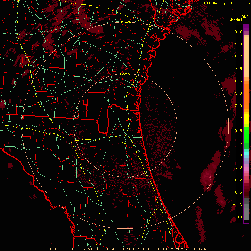Click the 100 NMI range ring label
The width and height of the screenshot is (251, 251).
[x=125, y=22]
